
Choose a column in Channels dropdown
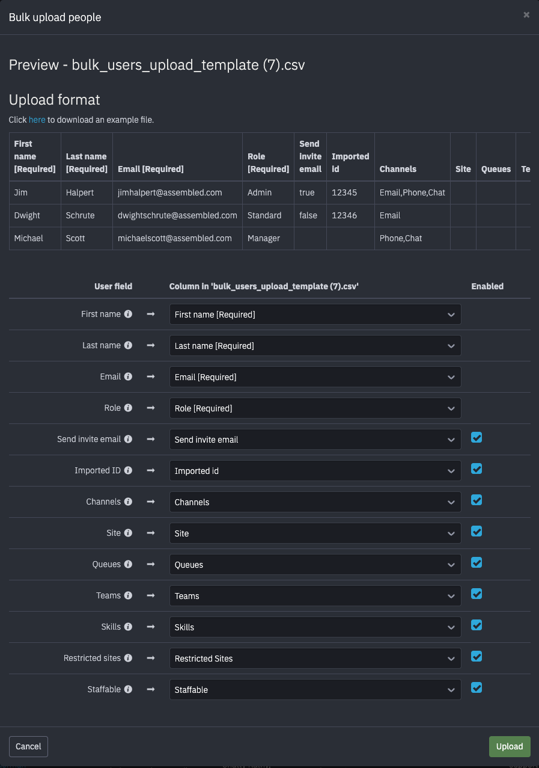pyautogui.click(x=315, y=502)
